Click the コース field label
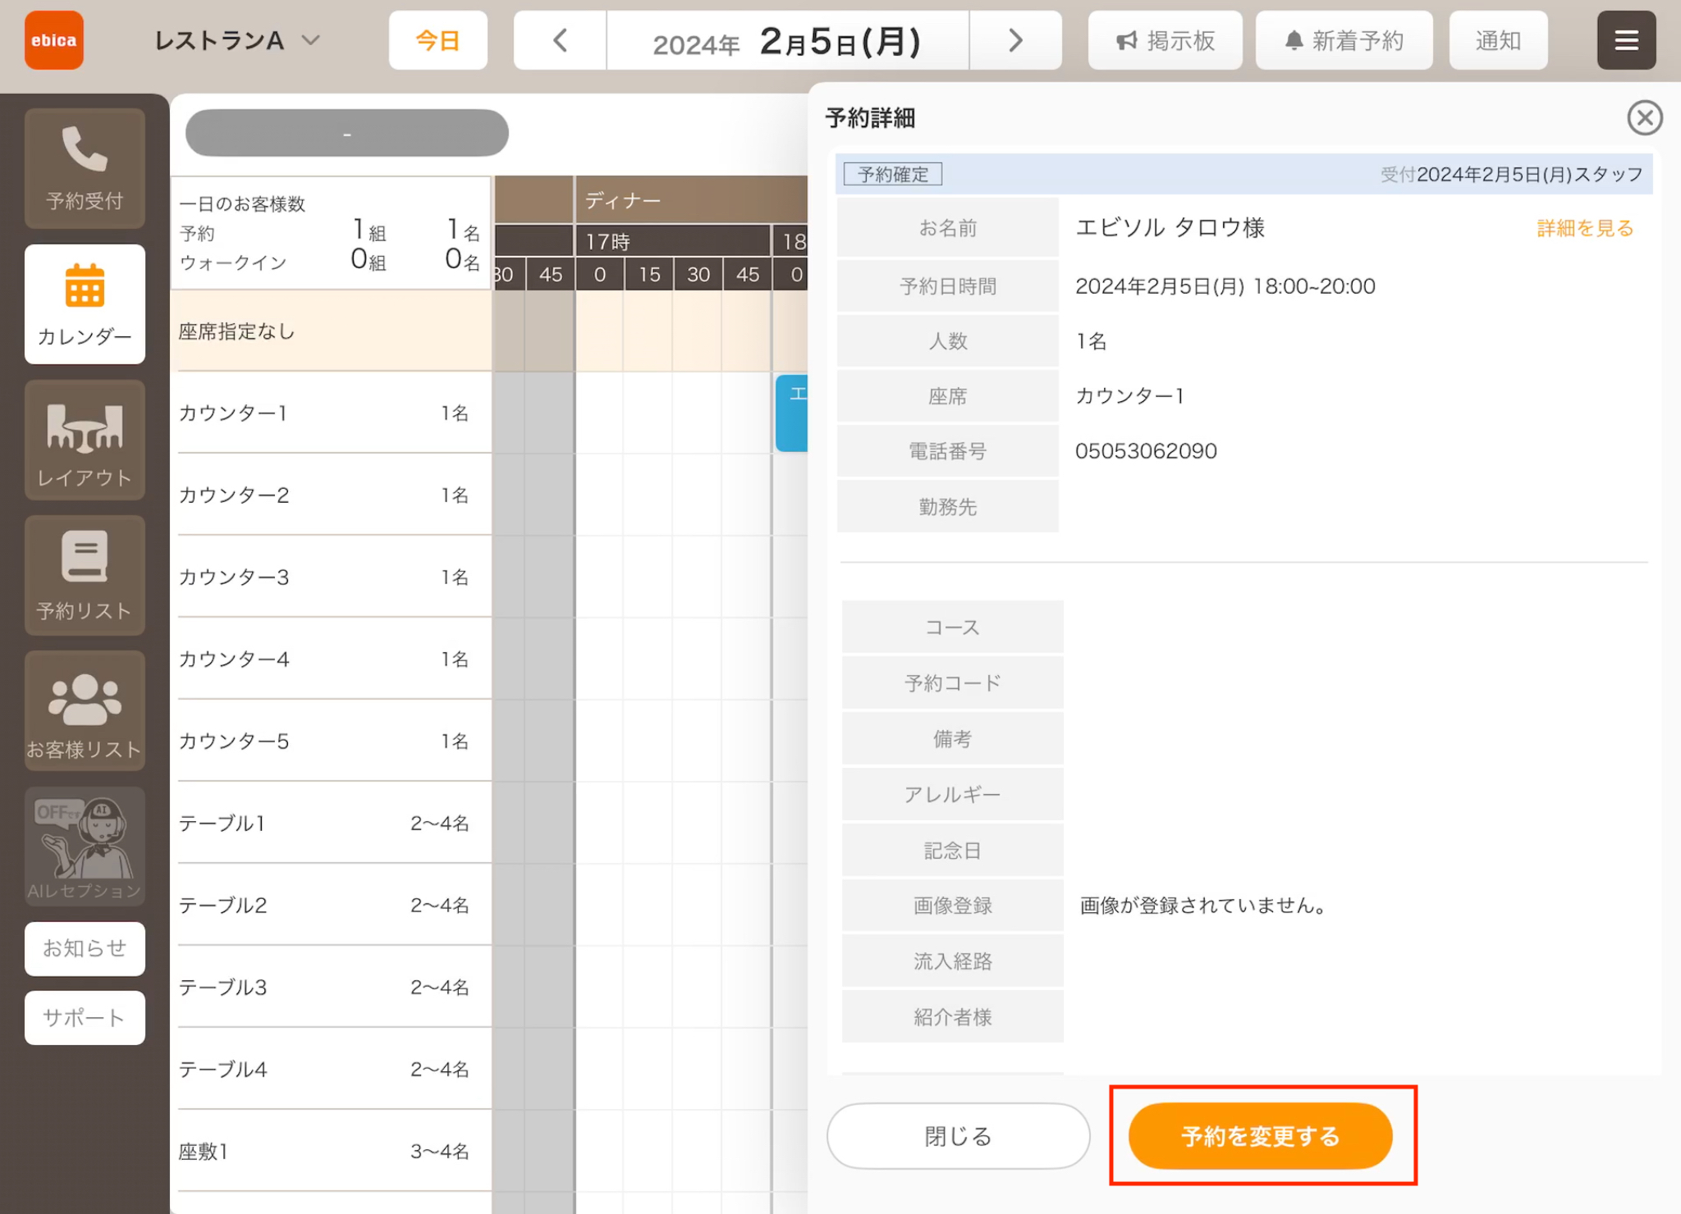 point(952,628)
